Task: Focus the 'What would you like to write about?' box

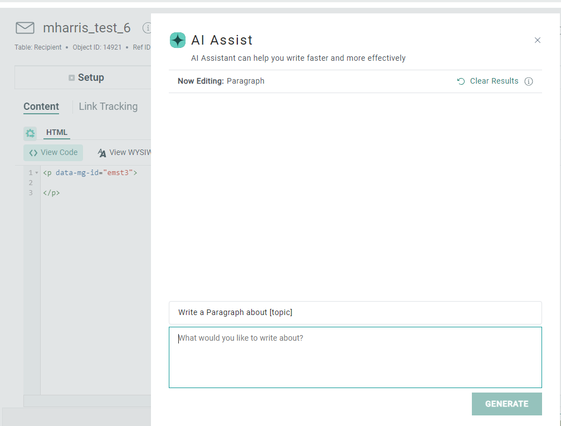Action: pyautogui.click(x=355, y=357)
